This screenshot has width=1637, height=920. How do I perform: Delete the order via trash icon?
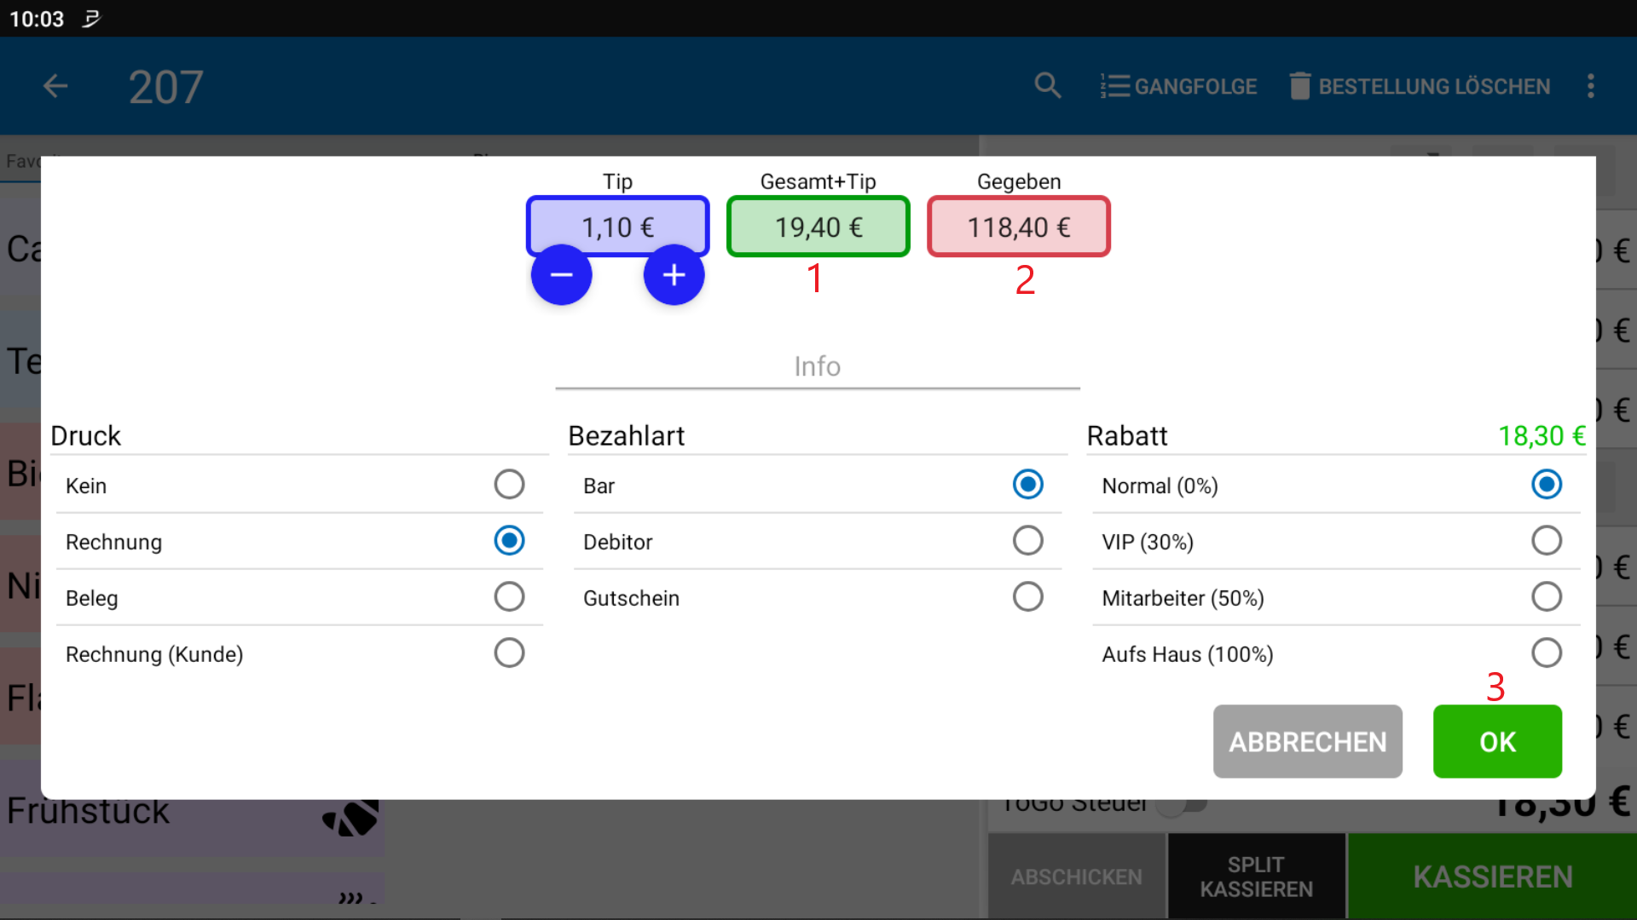(x=1299, y=86)
